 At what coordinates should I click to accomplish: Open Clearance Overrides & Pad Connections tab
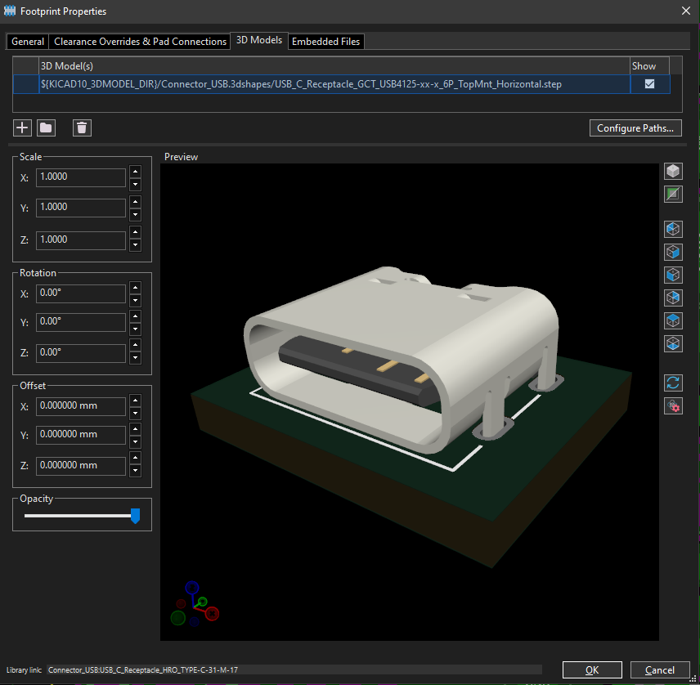click(140, 42)
